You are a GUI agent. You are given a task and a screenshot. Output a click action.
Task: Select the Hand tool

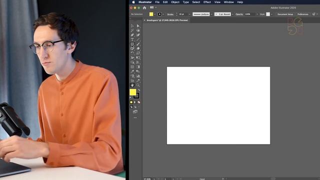click(x=132, y=85)
